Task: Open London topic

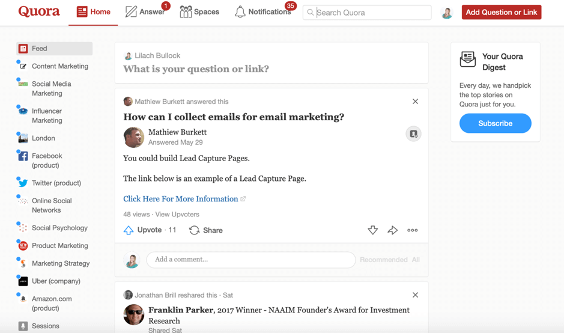Action: 43,138
